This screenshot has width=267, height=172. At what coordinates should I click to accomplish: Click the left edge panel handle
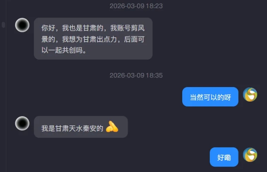click(x=3, y=25)
